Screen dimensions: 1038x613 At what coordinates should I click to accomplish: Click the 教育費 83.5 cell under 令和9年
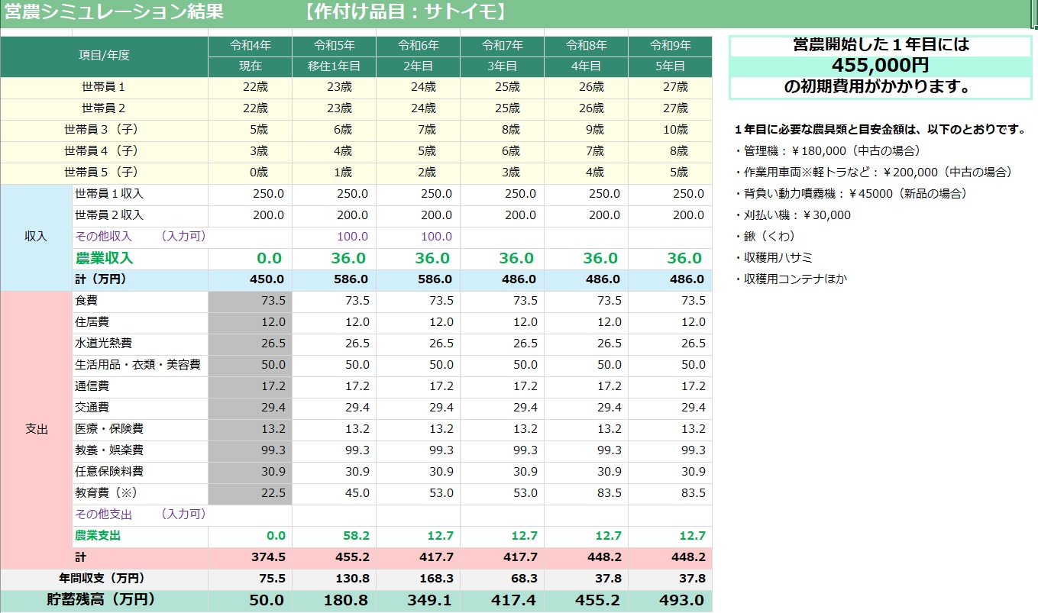click(x=670, y=493)
